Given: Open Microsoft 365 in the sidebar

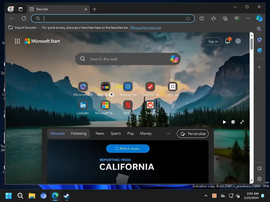Looking at the screenshot, I should pos(259,40).
